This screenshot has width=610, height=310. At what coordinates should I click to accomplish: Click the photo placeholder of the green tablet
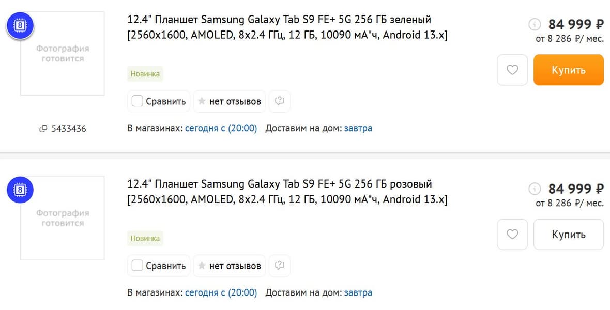pos(63,54)
